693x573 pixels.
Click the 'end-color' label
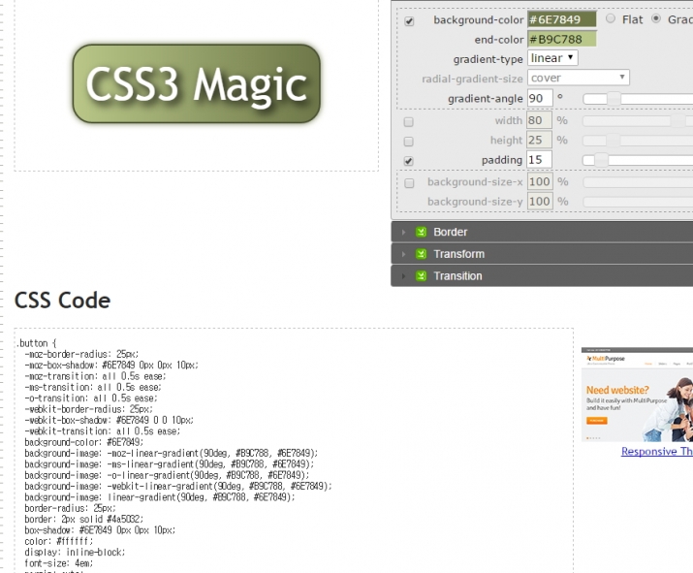pyautogui.click(x=499, y=40)
